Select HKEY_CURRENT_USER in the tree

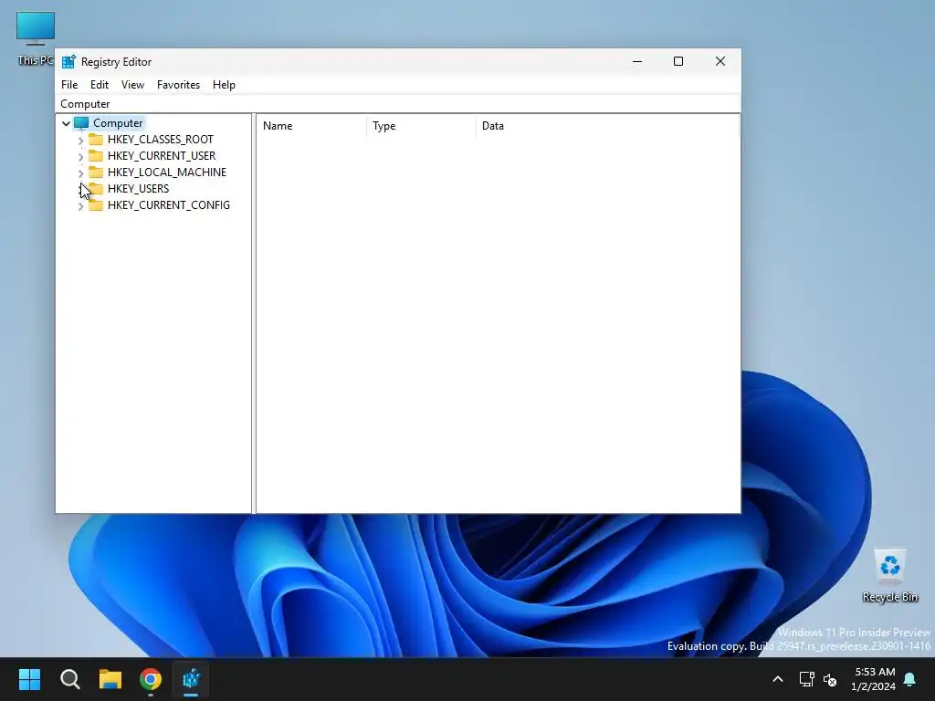[x=162, y=155]
